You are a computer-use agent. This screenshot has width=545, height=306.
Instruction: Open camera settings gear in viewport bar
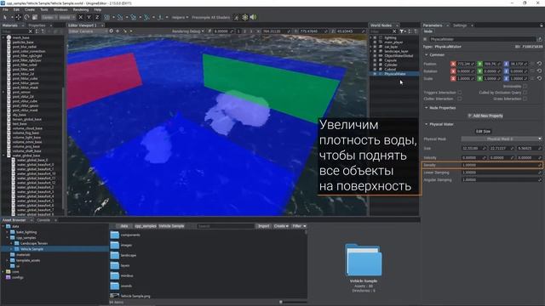[112, 31]
